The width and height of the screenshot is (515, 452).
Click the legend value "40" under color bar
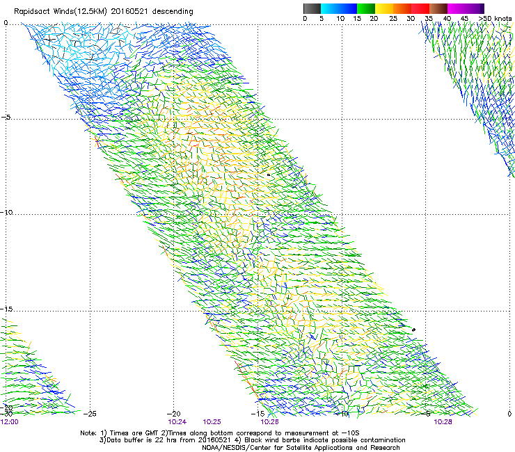[x=447, y=19]
